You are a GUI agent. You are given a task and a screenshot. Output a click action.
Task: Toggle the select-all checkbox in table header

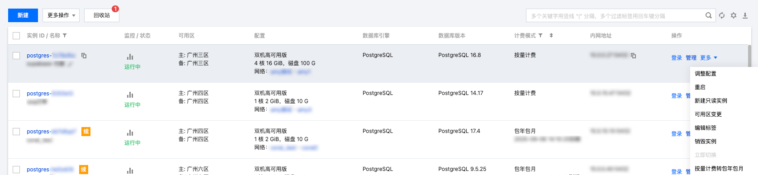(x=16, y=36)
